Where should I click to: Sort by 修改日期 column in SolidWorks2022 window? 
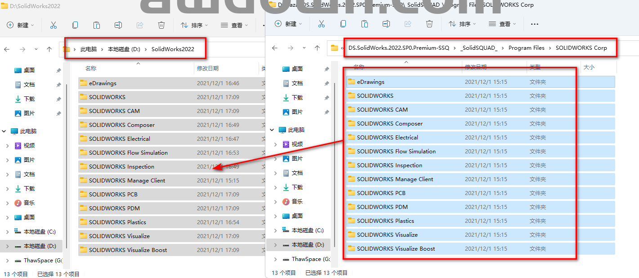208,69
